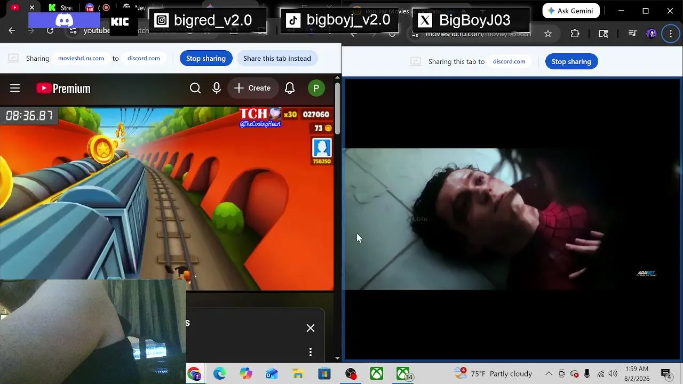The image size is (683, 384).
Task: Click the bigboyj_v2.0 TikTok overlay label
Action: click(339, 20)
